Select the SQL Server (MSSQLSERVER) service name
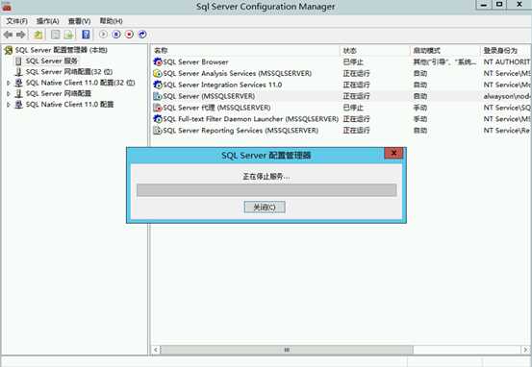This screenshot has height=367, width=532. pos(209,96)
